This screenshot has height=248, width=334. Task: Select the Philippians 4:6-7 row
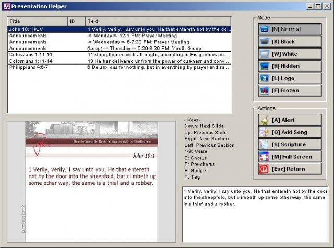(x=119, y=67)
